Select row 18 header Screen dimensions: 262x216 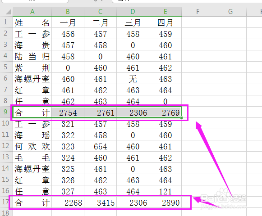(x=6, y=212)
